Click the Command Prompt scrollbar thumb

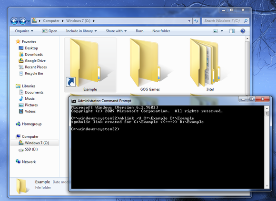(x=267, y=114)
